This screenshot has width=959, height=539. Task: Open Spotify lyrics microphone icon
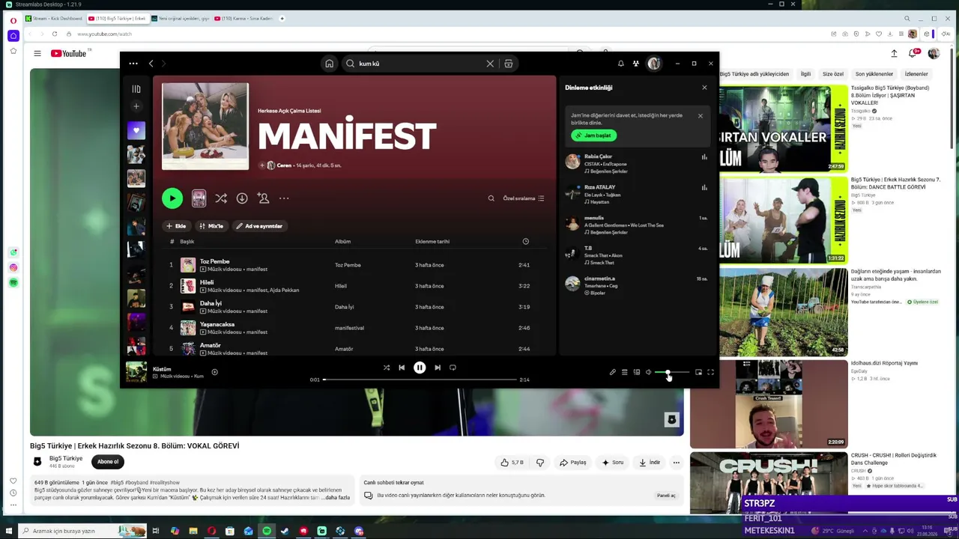(x=612, y=372)
